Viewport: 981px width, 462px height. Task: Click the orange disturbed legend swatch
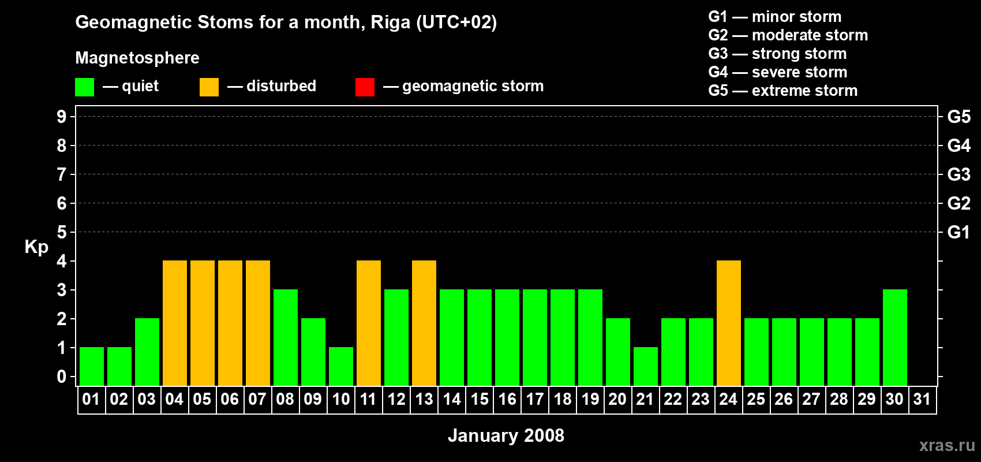[x=209, y=87]
